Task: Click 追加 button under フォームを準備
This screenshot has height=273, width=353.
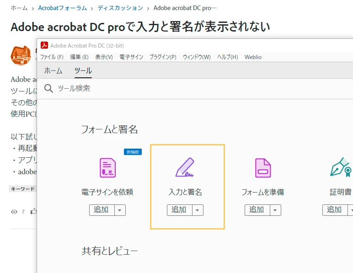Action: tap(257, 210)
